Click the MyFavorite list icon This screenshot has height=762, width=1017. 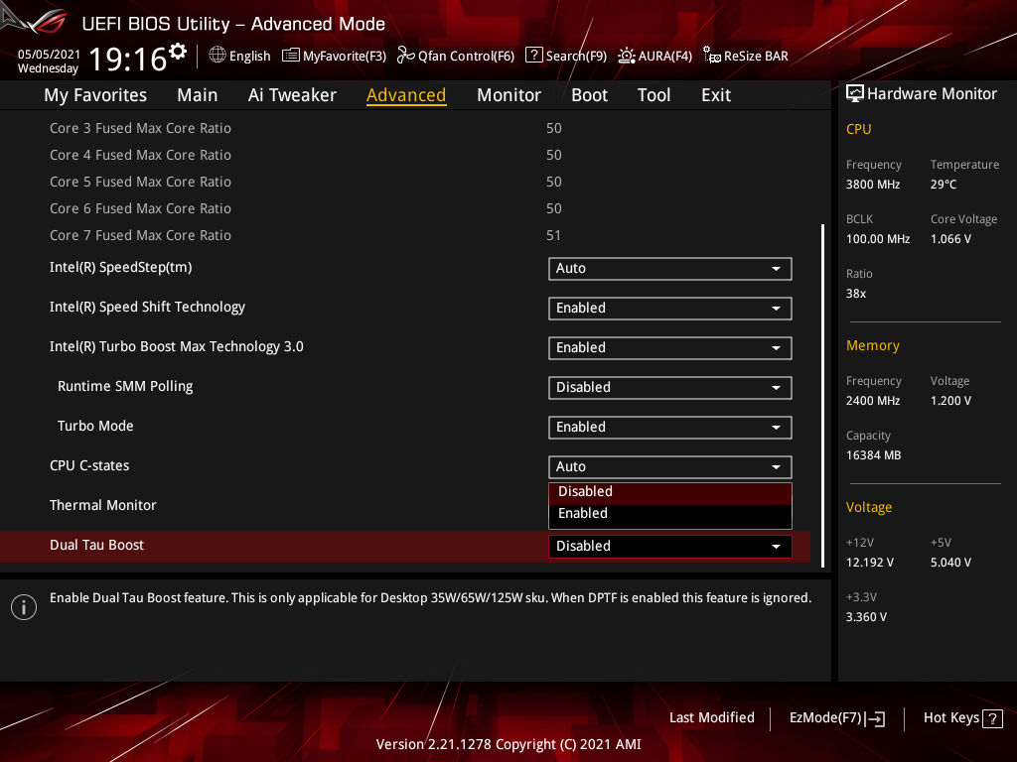tap(291, 56)
